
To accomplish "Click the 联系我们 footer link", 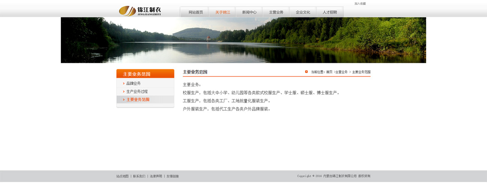I will pyautogui.click(x=139, y=176).
